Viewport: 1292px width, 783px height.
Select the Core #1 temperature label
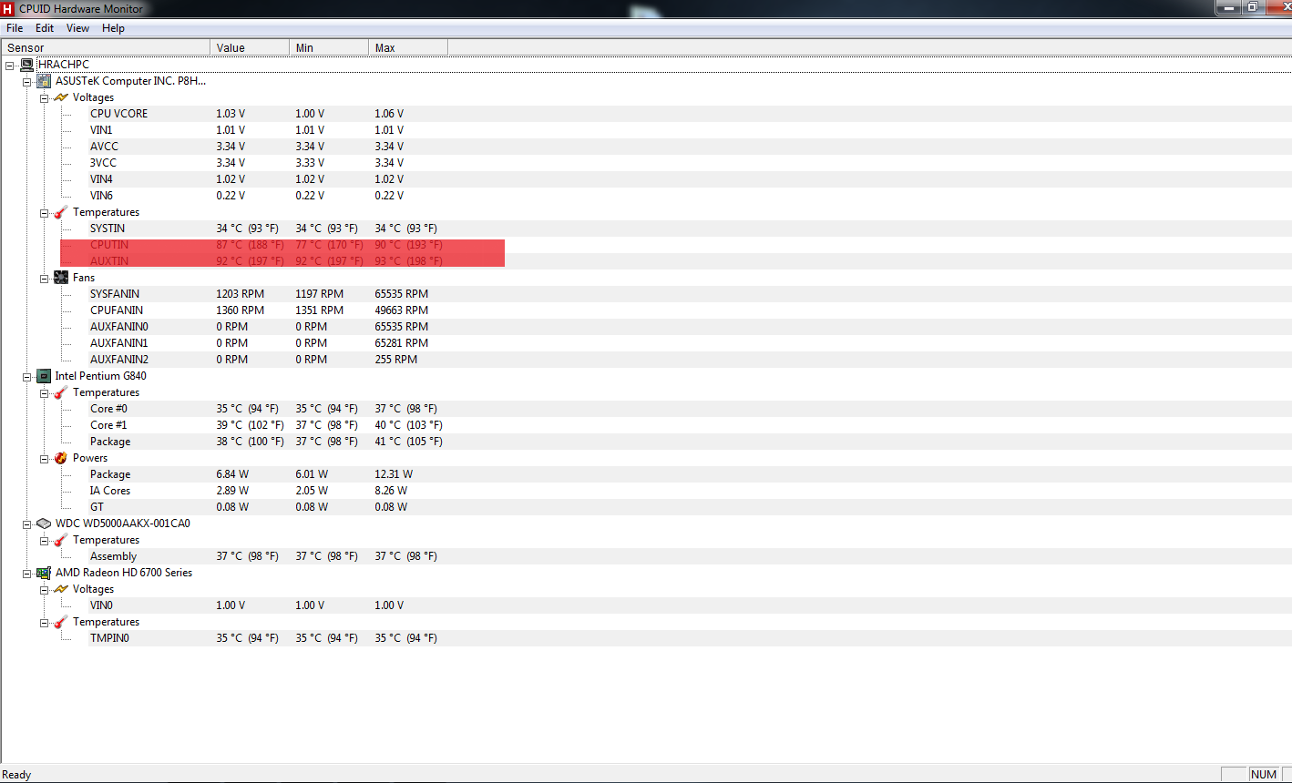[108, 425]
